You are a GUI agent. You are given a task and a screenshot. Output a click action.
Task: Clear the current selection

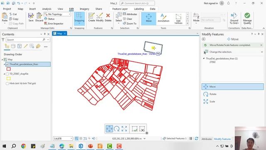(128, 19)
